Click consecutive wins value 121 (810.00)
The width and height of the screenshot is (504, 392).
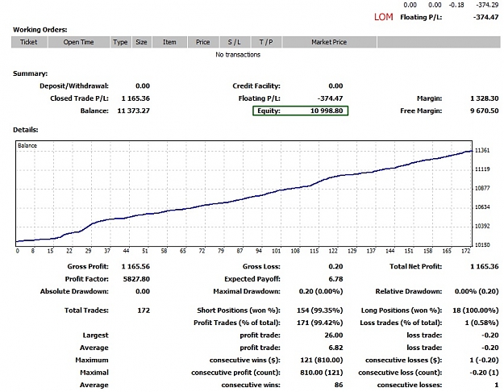pos(322,361)
